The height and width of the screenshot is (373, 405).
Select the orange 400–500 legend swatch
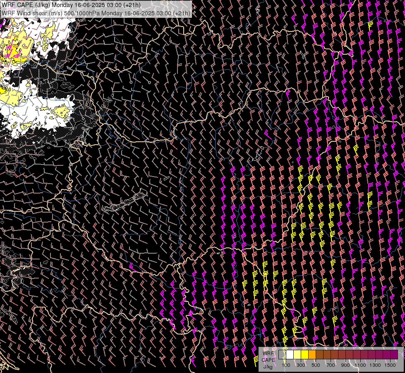coord(312,354)
